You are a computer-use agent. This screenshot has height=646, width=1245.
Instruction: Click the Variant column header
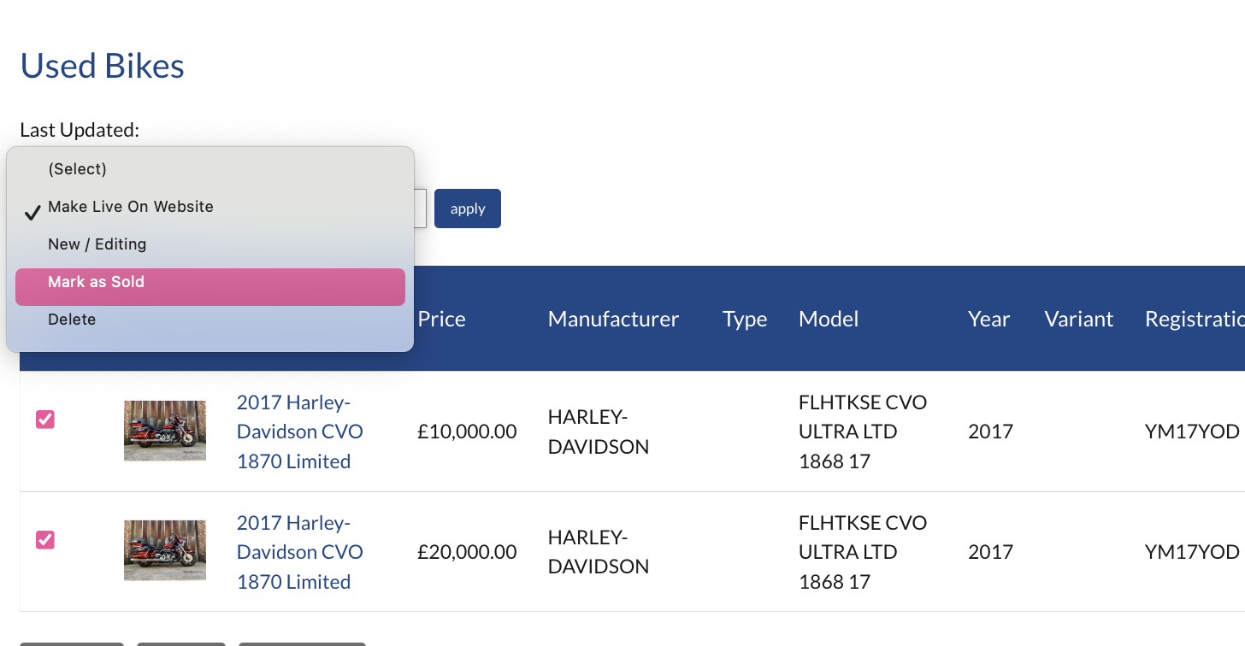[1078, 320]
